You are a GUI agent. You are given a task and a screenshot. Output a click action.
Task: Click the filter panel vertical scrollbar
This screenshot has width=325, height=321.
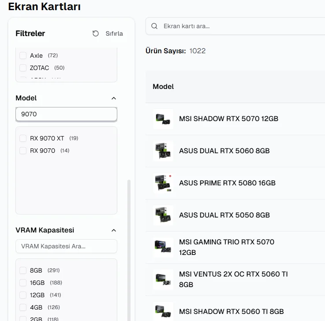[129, 250]
